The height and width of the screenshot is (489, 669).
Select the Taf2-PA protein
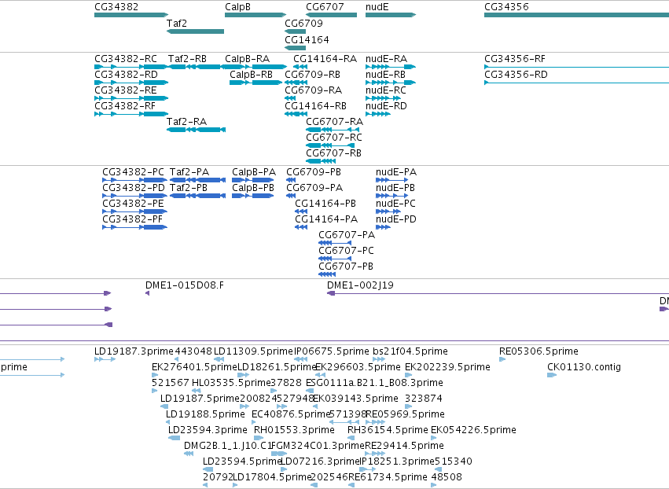click(x=197, y=180)
